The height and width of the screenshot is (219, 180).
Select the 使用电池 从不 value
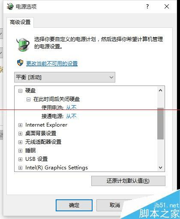[71, 107]
